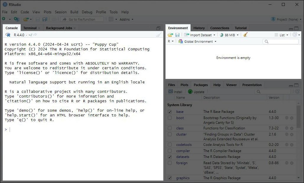304x183 pixels.
Task: Click the clear console broom icon
Action: coord(159,35)
